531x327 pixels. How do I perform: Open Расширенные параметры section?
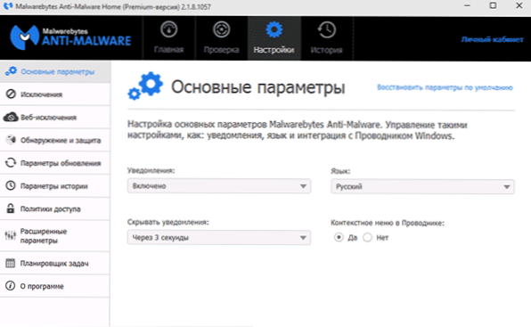click(55, 236)
